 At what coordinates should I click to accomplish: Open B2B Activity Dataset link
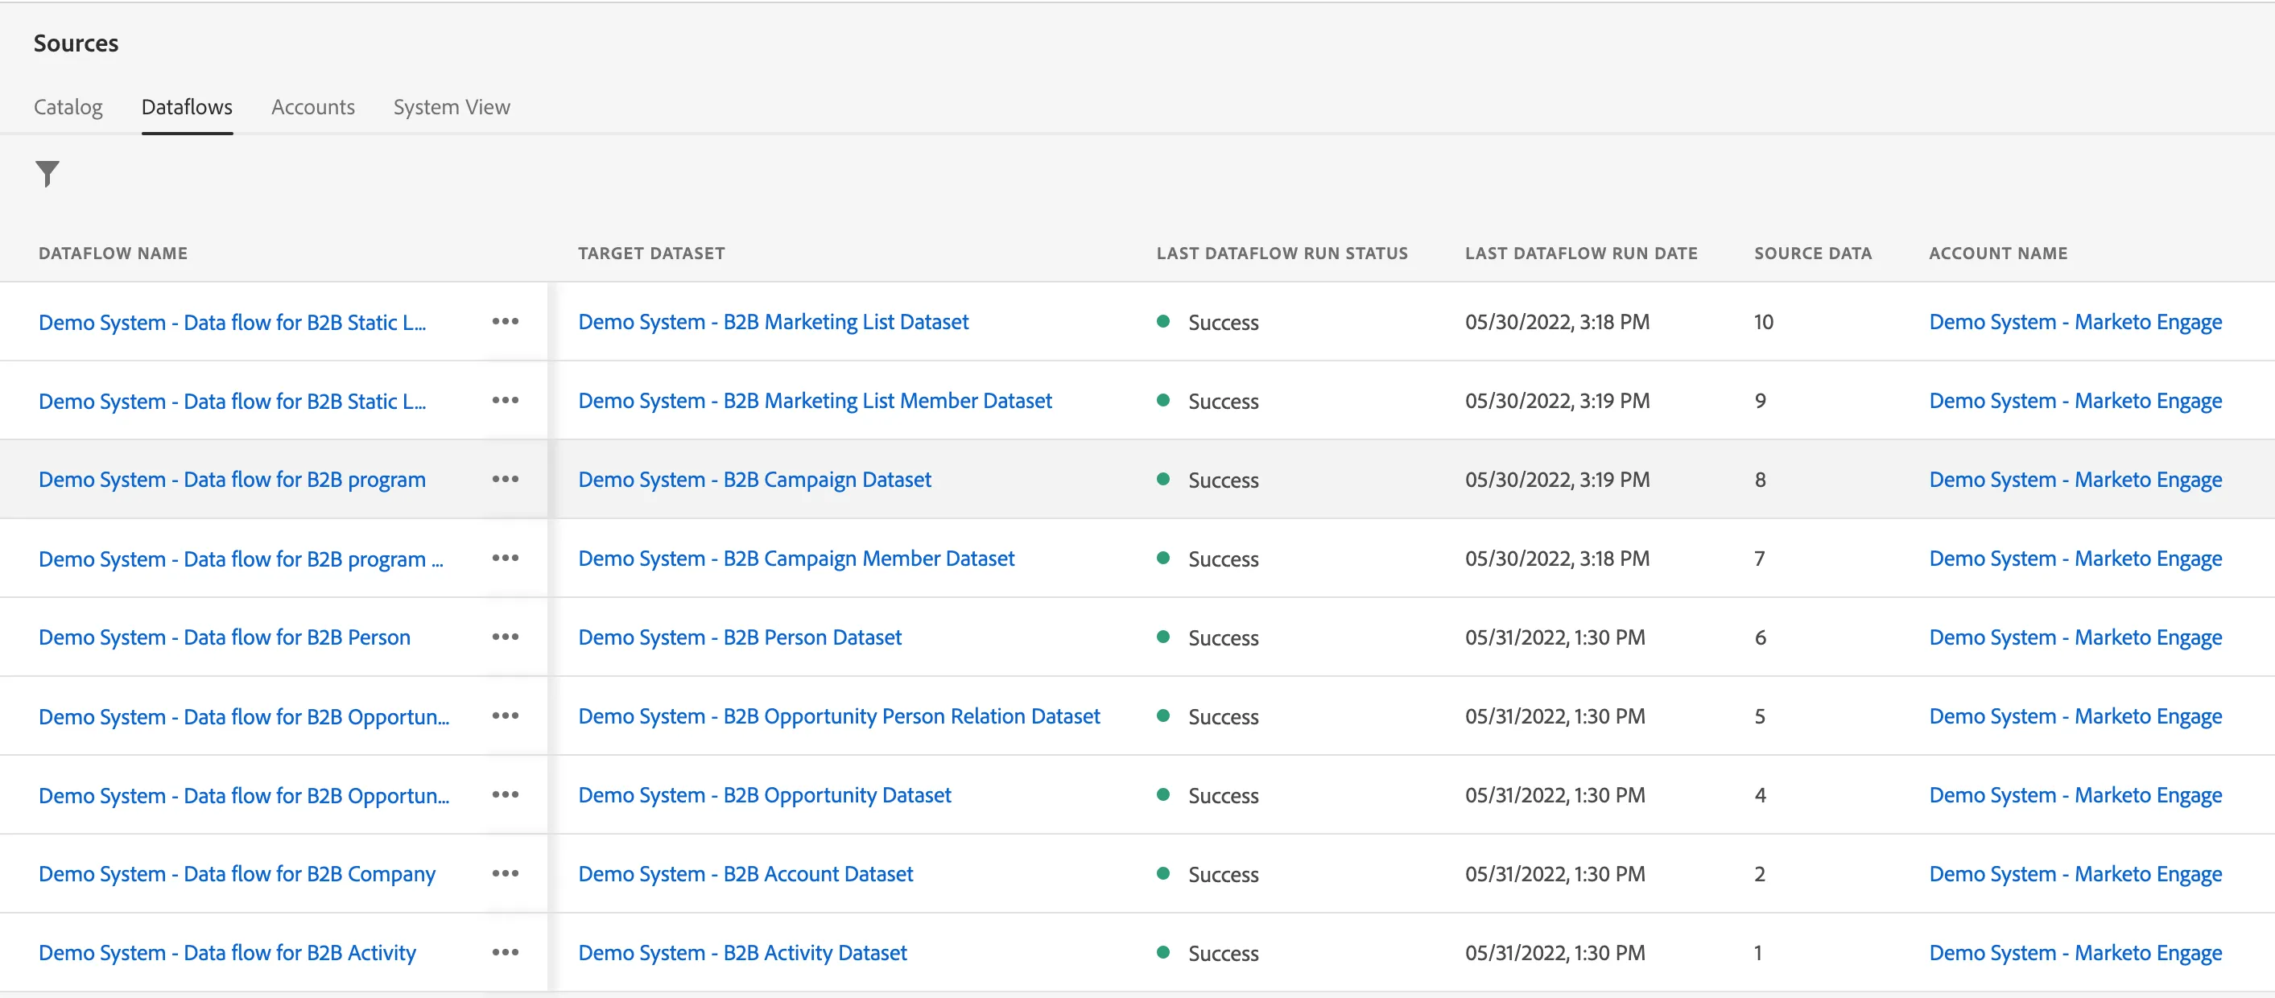(x=743, y=953)
